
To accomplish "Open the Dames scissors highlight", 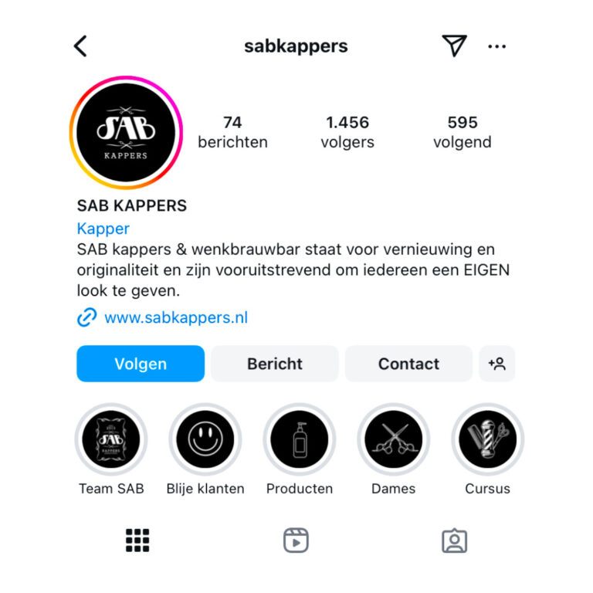I will click(x=394, y=439).
